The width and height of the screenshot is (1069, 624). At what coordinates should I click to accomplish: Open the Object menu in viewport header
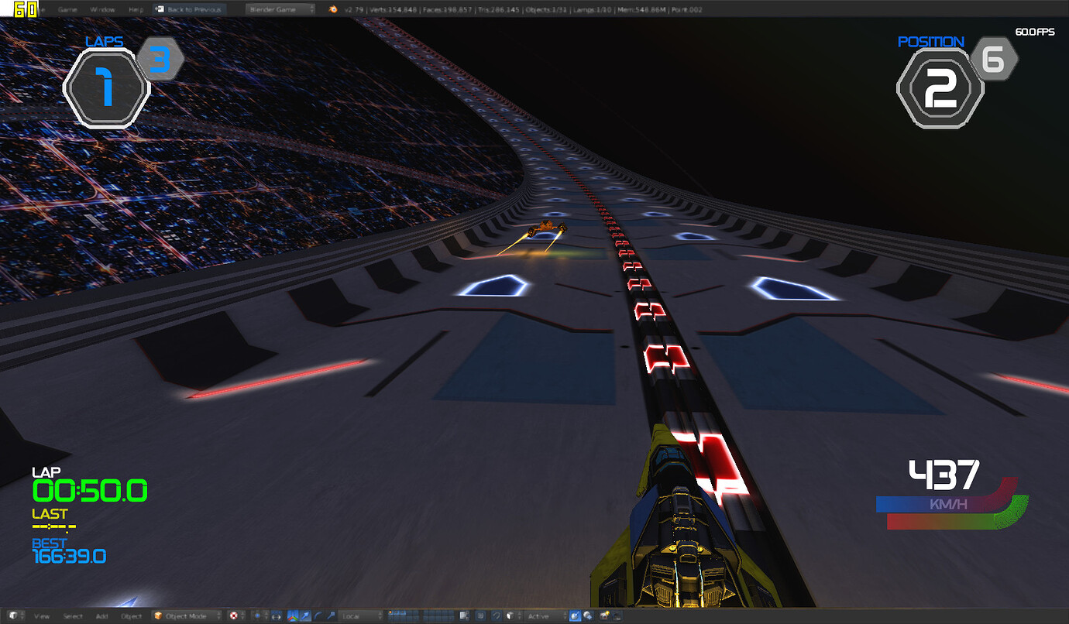click(x=131, y=616)
